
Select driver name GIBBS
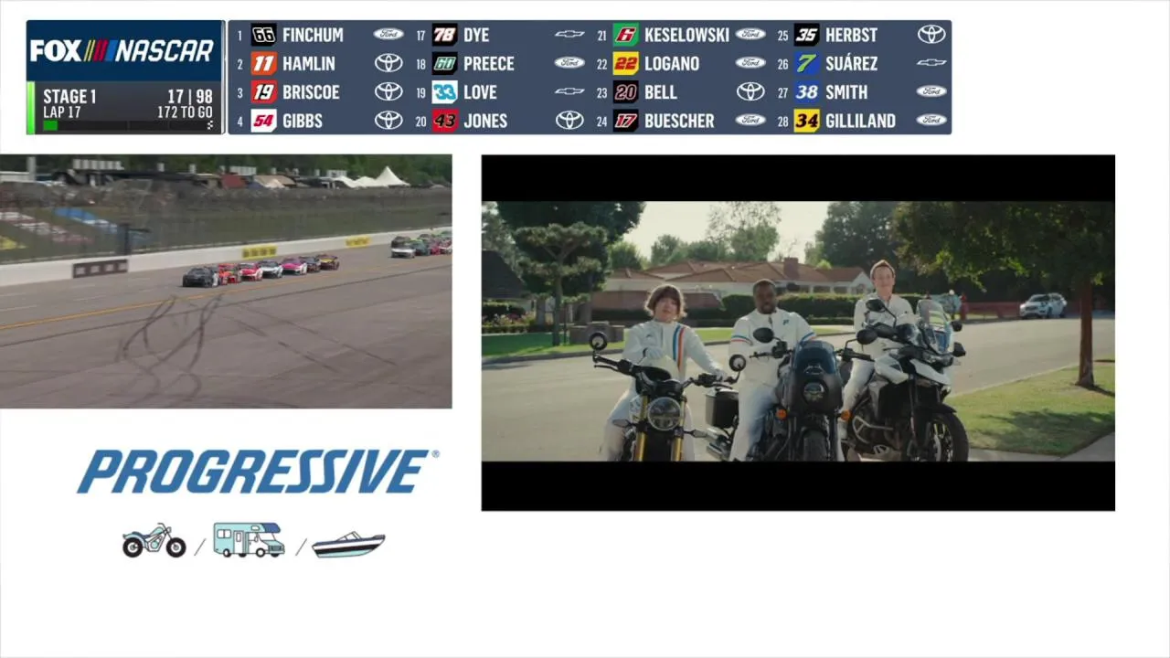tap(303, 120)
